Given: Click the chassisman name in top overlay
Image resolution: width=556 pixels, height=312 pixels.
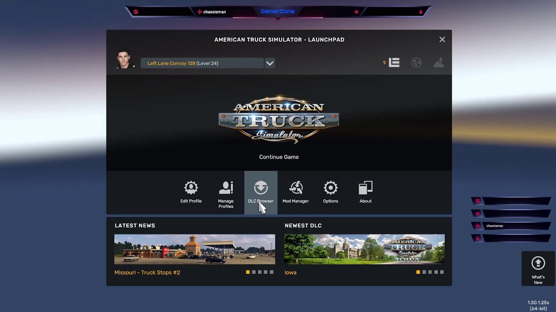Looking at the screenshot, I should point(215,12).
